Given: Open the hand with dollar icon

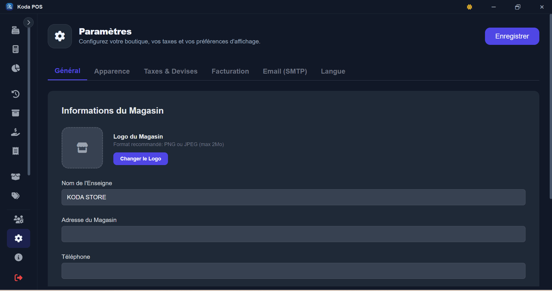Looking at the screenshot, I should click(x=16, y=132).
